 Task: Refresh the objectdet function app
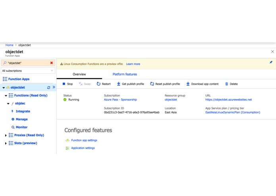coord(48,88)
